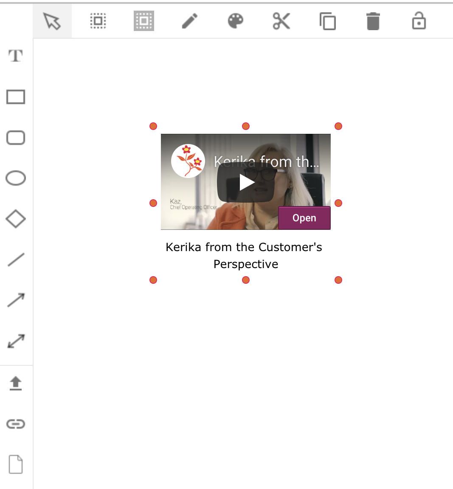Click the bring to front icon
This screenshot has height=489, width=453.
pos(98,21)
